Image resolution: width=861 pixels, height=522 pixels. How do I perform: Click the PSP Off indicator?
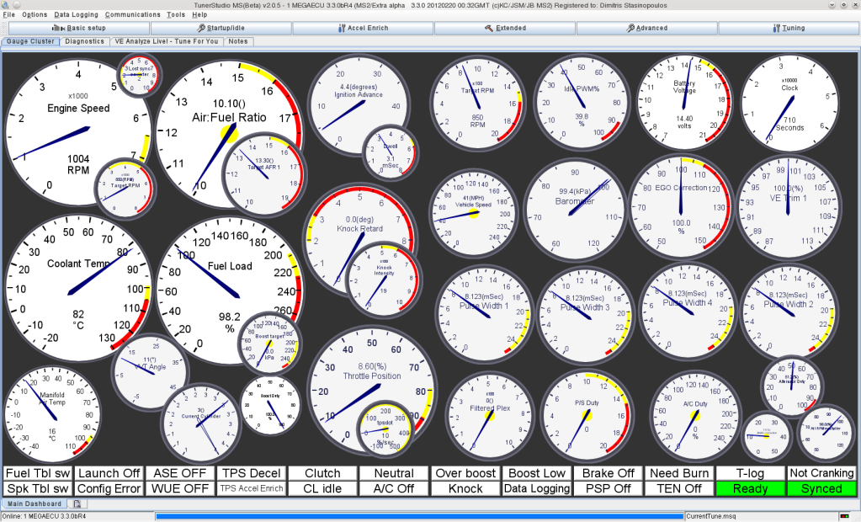[609, 488]
